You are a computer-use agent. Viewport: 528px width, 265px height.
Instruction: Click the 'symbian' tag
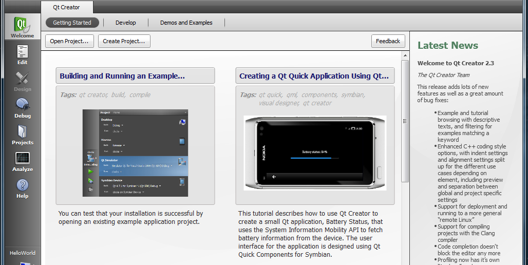click(353, 95)
